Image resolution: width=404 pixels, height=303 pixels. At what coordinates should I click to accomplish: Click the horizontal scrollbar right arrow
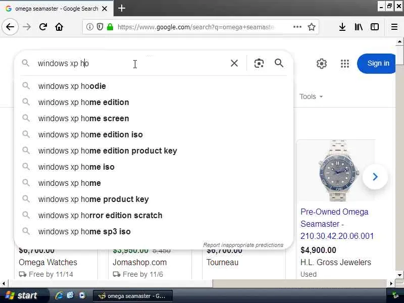tap(391, 283)
